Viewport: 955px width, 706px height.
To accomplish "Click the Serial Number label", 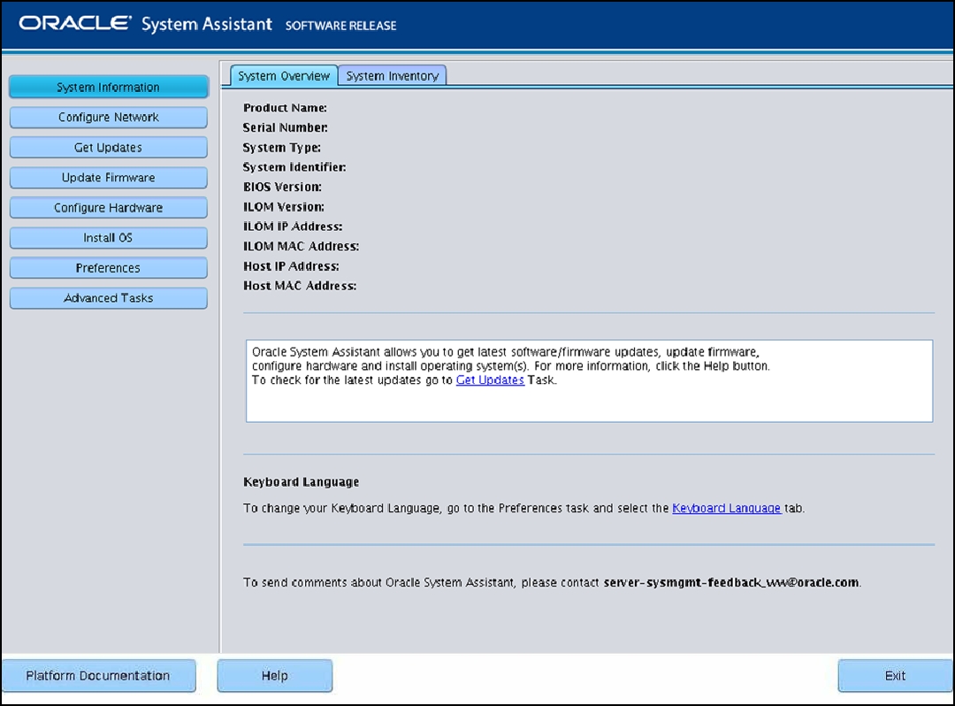I will (x=285, y=127).
